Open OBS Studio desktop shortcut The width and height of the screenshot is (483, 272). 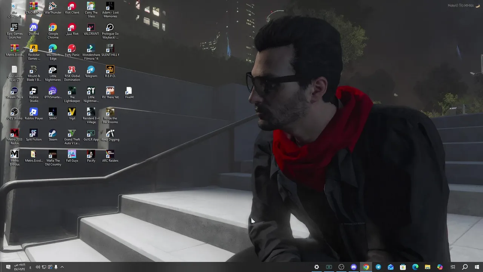click(x=14, y=114)
